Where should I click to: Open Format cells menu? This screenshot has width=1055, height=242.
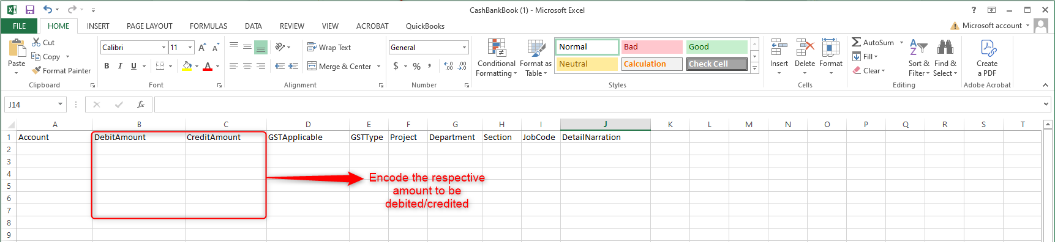pyautogui.click(x=831, y=56)
